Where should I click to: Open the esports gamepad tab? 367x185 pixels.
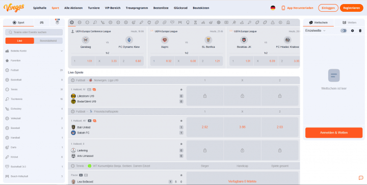(42, 23)
